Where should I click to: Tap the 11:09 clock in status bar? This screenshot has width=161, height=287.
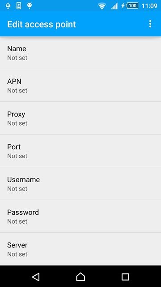click(149, 6)
